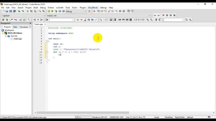Viewport: 216px width, 121px height.
Task: Click the C/C++ language status bar field
Action: click(x=83, y=117)
